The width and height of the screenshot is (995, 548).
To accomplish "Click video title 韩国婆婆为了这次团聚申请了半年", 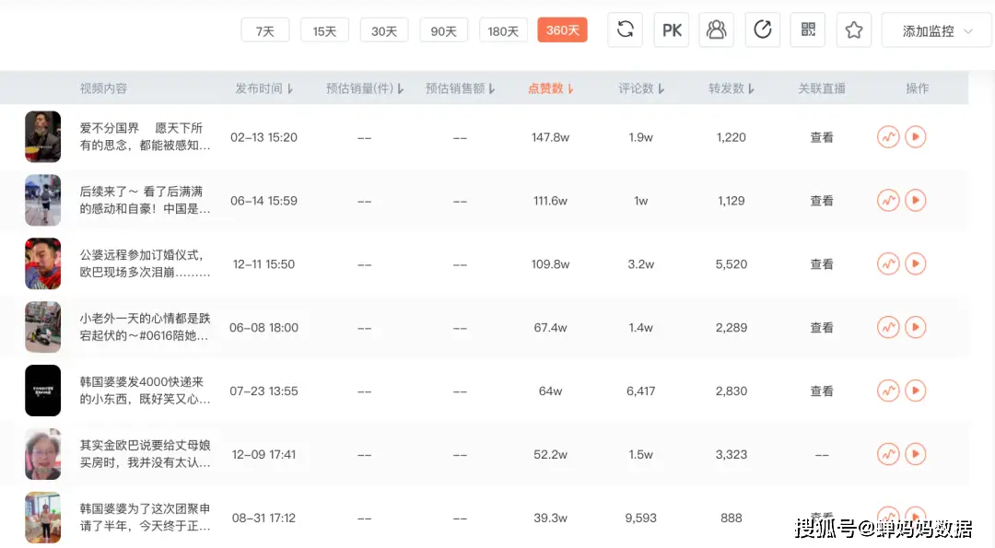I will coord(145,518).
